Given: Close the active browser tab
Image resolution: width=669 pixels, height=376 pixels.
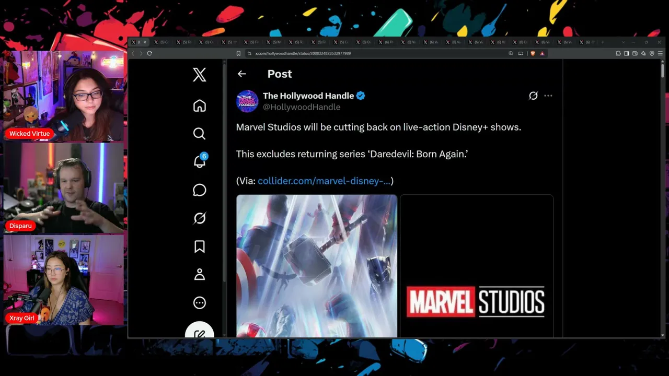Looking at the screenshot, I should pyautogui.click(x=145, y=42).
